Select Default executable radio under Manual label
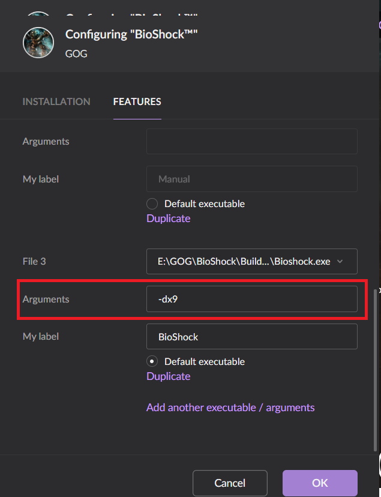381x497 pixels. tap(152, 203)
